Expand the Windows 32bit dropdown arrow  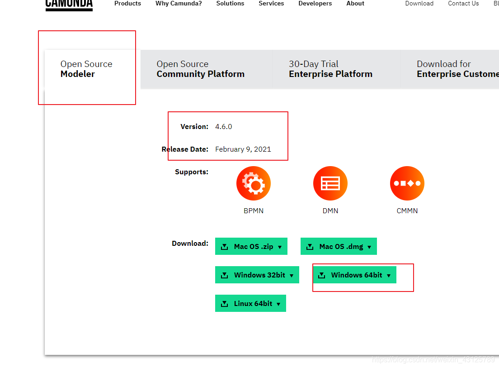click(292, 276)
